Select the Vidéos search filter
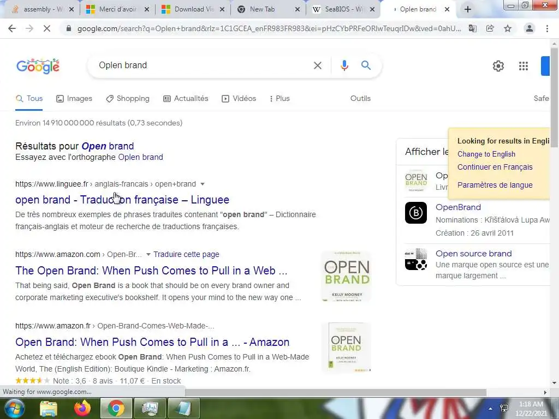This screenshot has width=559, height=419. [239, 99]
